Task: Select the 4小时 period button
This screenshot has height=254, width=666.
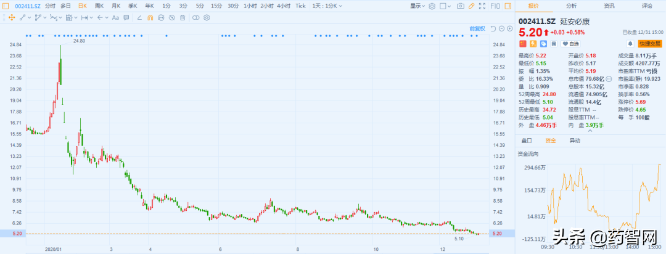Action: click(283, 6)
